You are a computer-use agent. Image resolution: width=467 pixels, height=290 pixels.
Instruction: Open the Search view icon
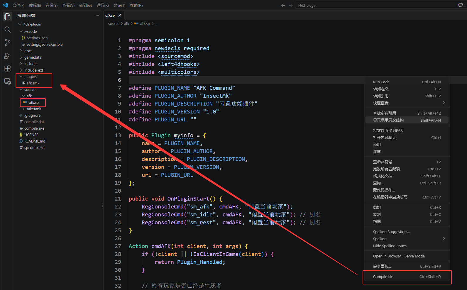(8, 30)
